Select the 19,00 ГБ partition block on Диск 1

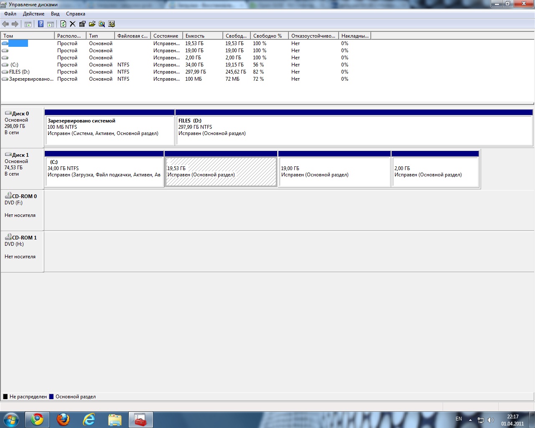pyautogui.click(x=334, y=169)
